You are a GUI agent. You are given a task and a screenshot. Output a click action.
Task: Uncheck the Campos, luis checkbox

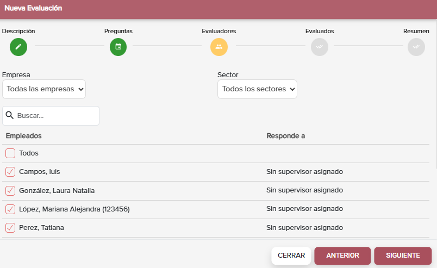click(x=10, y=172)
